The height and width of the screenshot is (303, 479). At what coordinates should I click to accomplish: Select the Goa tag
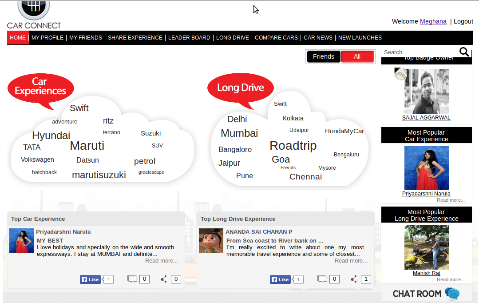pyautogui.click(x=281, y=159)
